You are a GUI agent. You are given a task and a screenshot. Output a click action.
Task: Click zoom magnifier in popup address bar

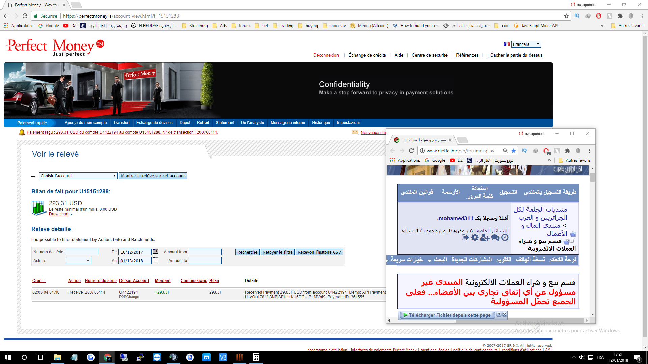[505, 151]
